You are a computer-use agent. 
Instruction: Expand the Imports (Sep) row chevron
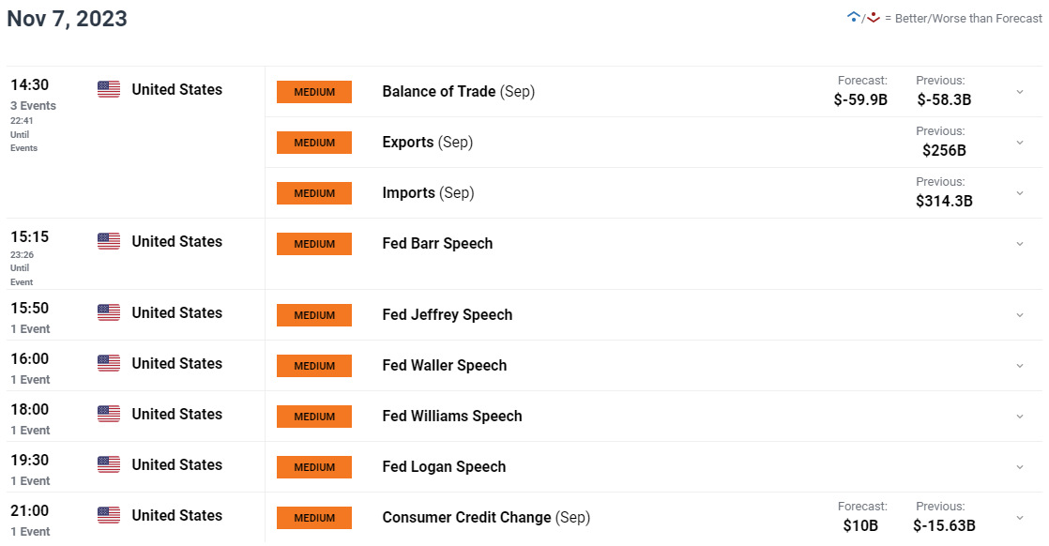coord(1020,193)
